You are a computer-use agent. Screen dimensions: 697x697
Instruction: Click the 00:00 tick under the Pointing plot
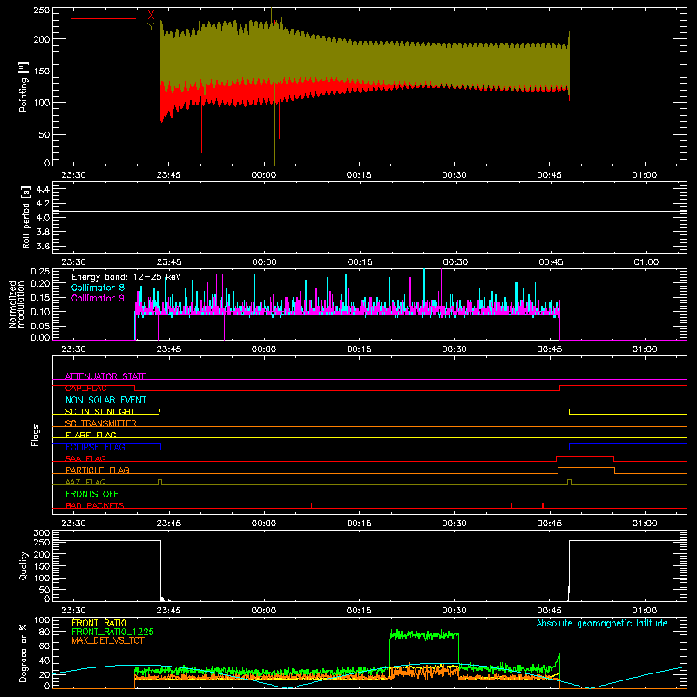264,175
